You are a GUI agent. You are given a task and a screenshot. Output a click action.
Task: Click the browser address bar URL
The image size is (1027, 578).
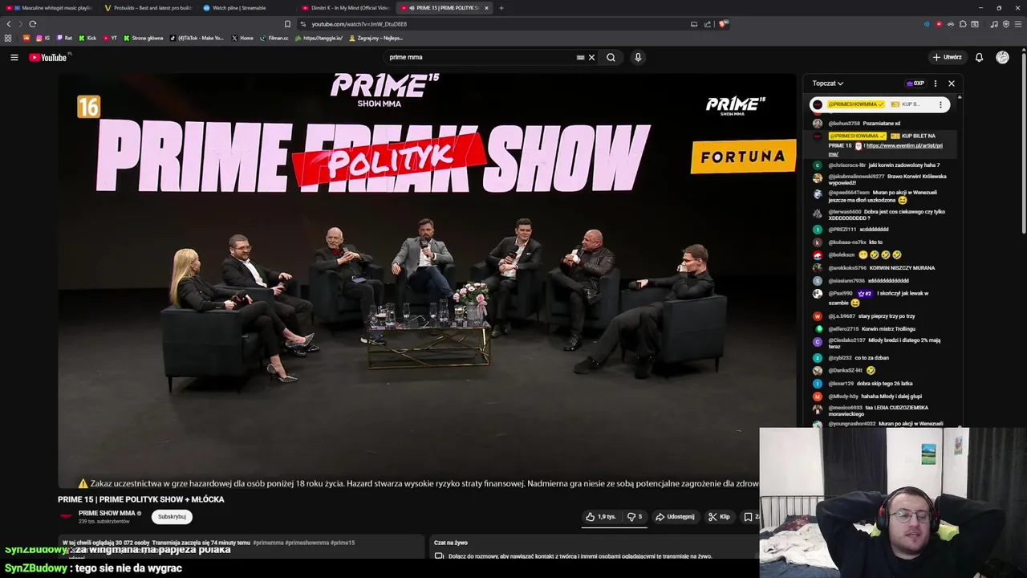[x=359, y=24]
